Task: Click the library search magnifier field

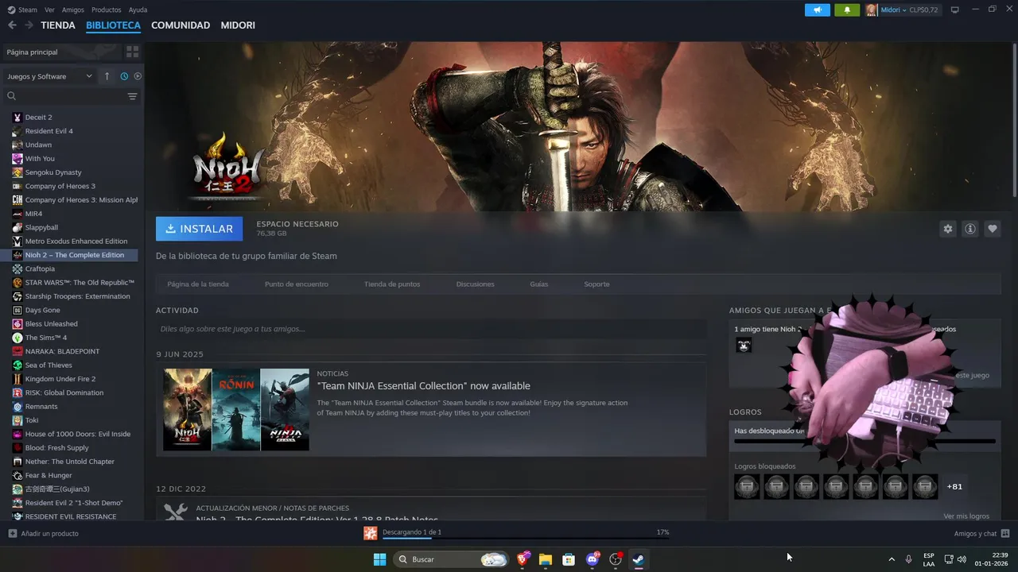Action: (x=64, y=96)
